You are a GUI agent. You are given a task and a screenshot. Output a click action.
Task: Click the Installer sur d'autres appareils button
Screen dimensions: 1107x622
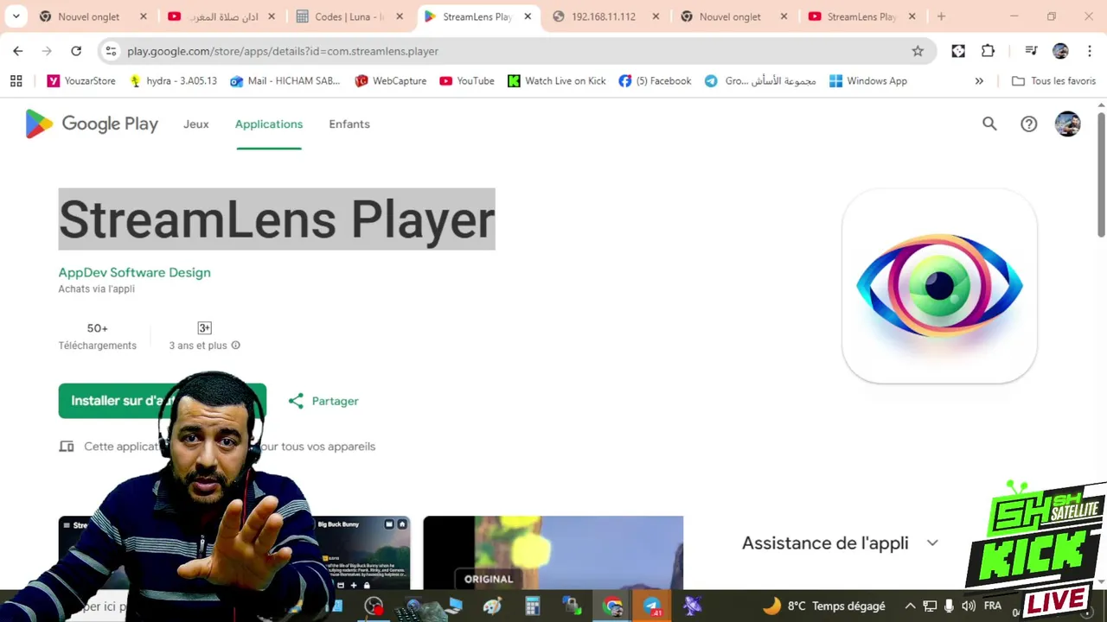coord(163,401)
